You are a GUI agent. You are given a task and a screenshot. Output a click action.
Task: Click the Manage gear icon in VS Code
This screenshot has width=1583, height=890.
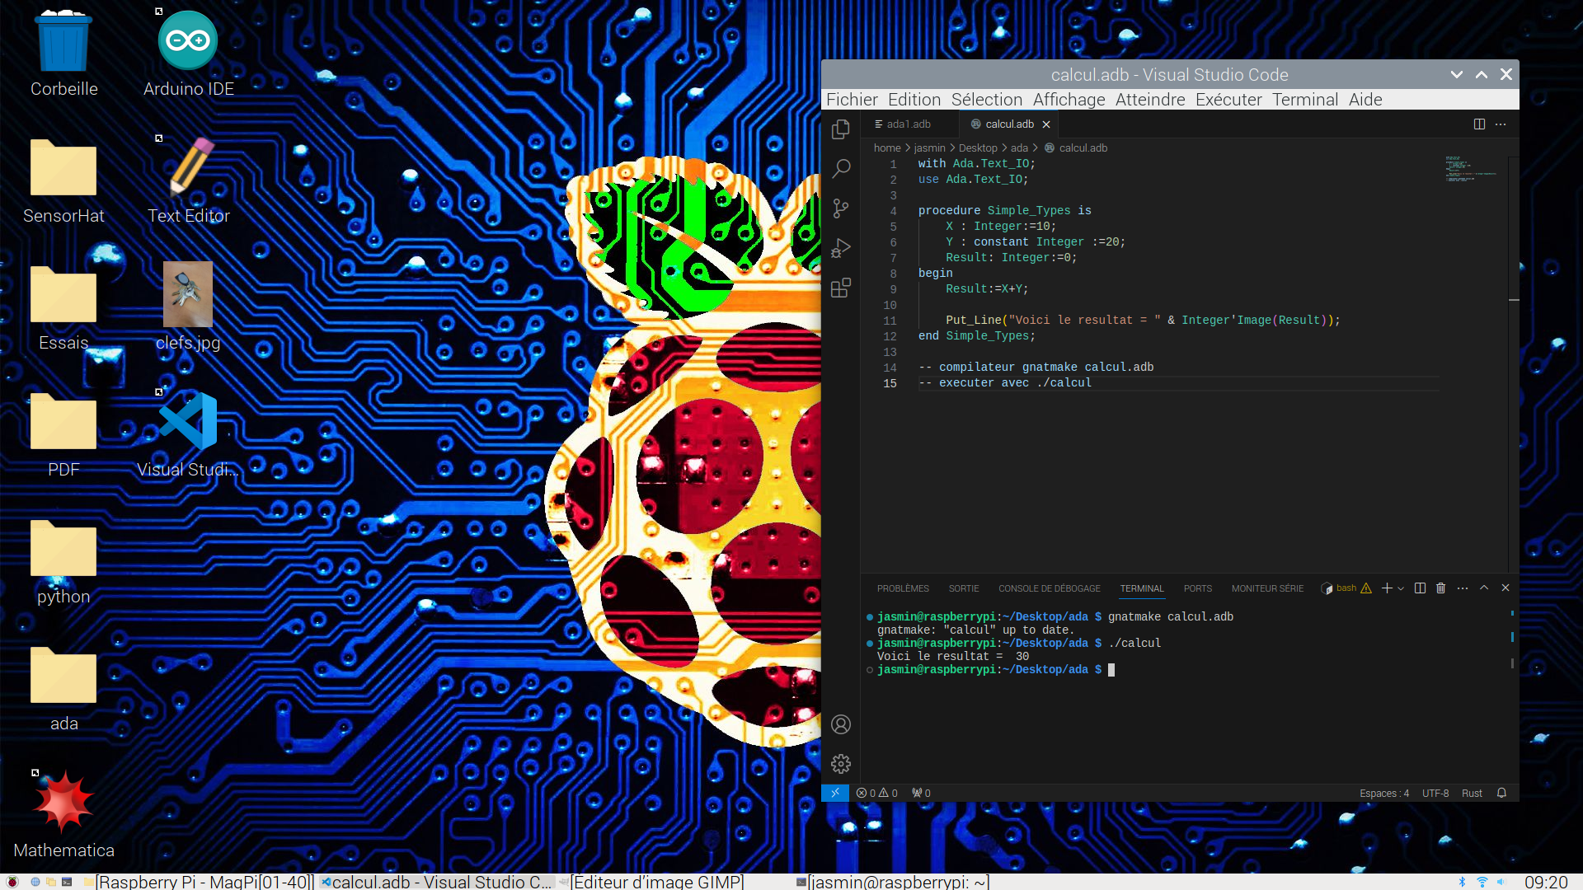click(x=840, y=764)
